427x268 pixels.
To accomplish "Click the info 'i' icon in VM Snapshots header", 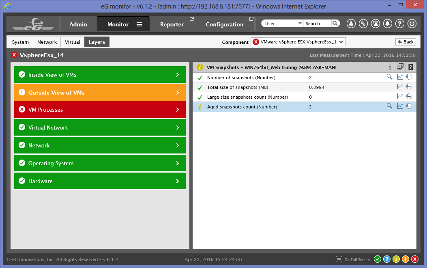I will tap(390, 67).
